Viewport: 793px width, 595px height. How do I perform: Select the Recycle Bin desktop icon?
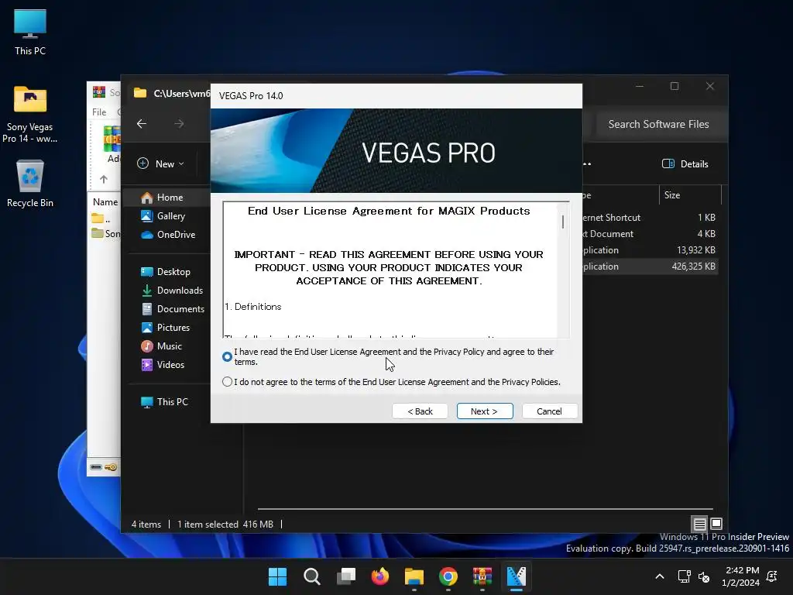[x=30, y=184]
